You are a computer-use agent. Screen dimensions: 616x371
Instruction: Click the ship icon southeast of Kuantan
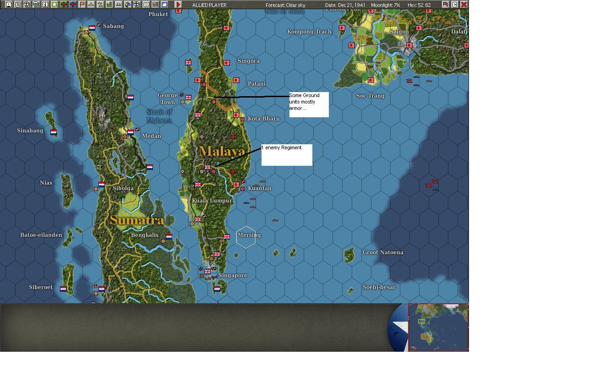click(275, 220)
